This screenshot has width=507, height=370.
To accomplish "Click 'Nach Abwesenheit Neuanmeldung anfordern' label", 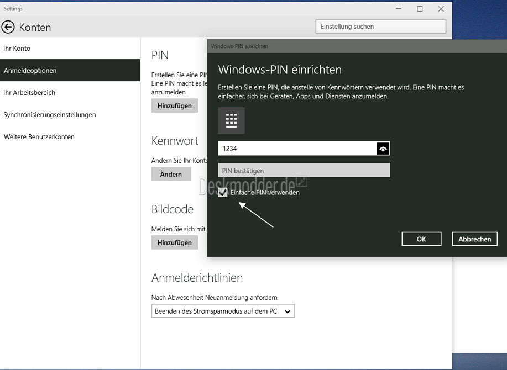I will (214, 297).
